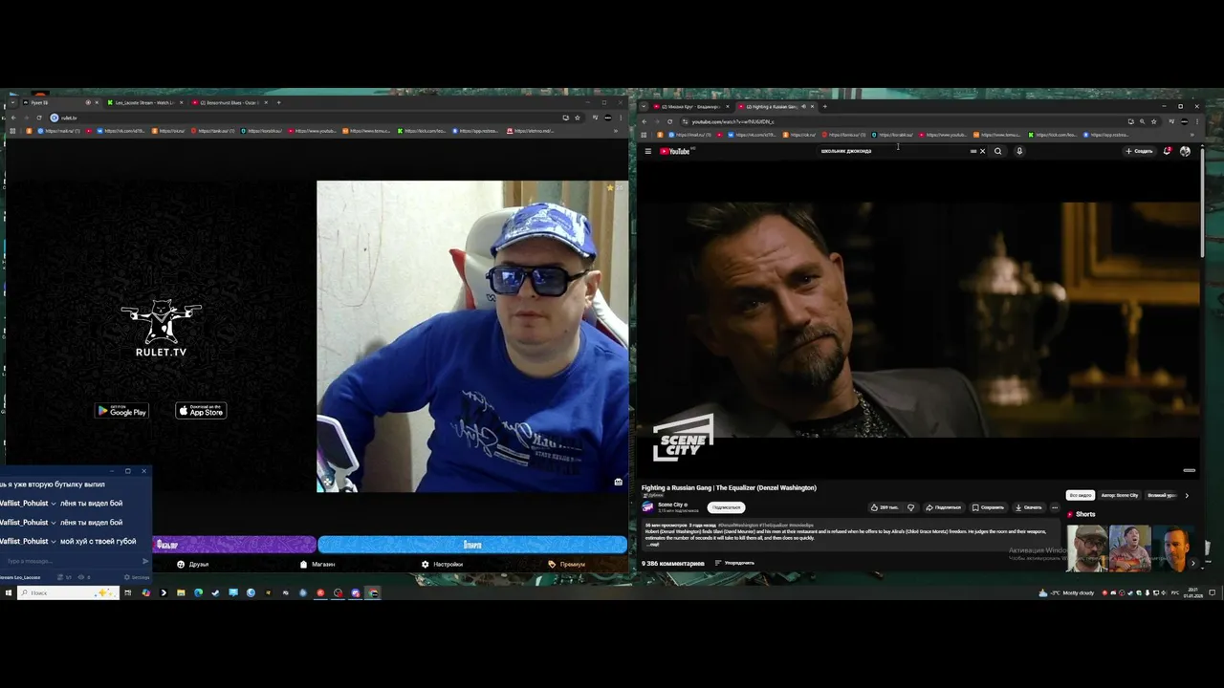Subscribe to Scene City channel

pos(726,507)
